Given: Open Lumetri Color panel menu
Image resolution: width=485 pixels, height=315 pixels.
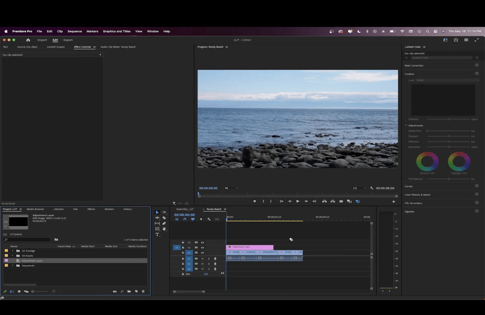Looking at the screenshot, I should 424,47.
